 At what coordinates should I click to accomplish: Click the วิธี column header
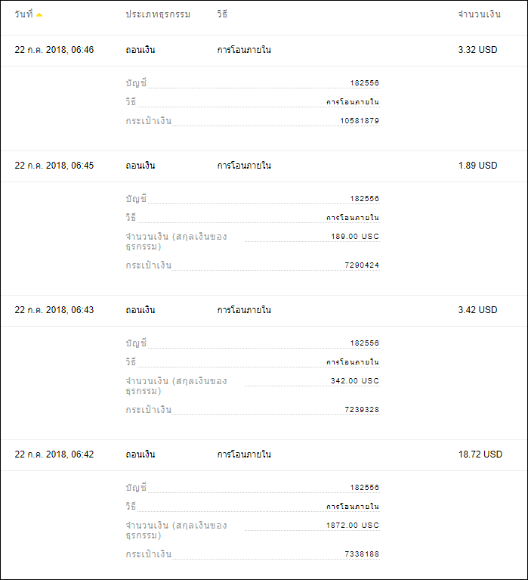(x=221, y=14)
